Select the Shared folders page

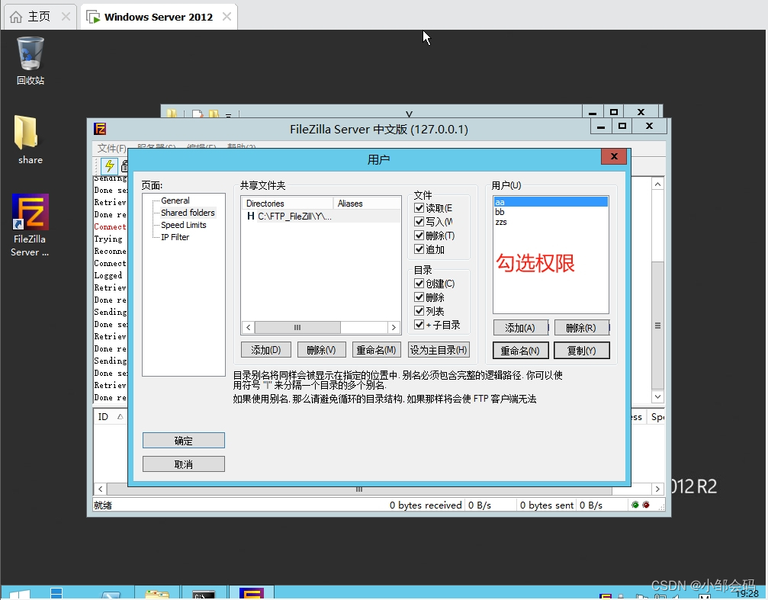[188, 213]
